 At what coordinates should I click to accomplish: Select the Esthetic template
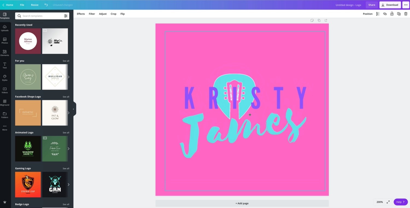pos(28,113)
